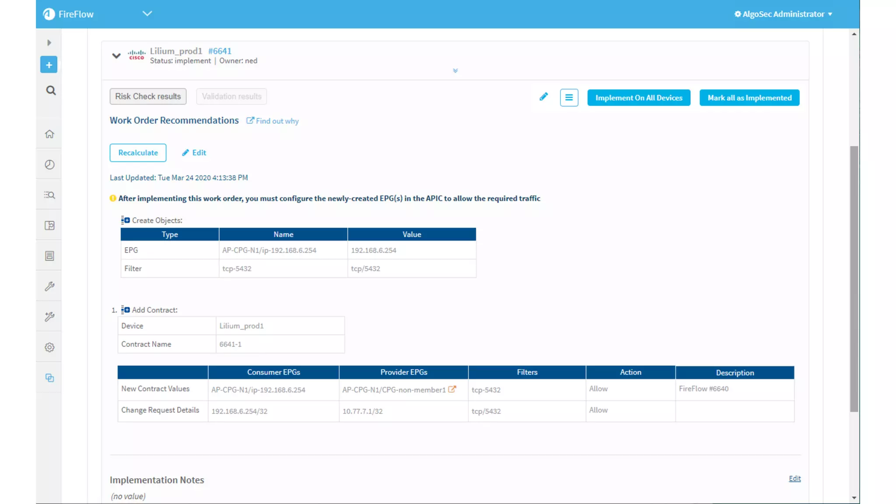Open link icon beside CPG-non-member1
The height and width of the screenshot is (504, 896).
pos(452,389)
